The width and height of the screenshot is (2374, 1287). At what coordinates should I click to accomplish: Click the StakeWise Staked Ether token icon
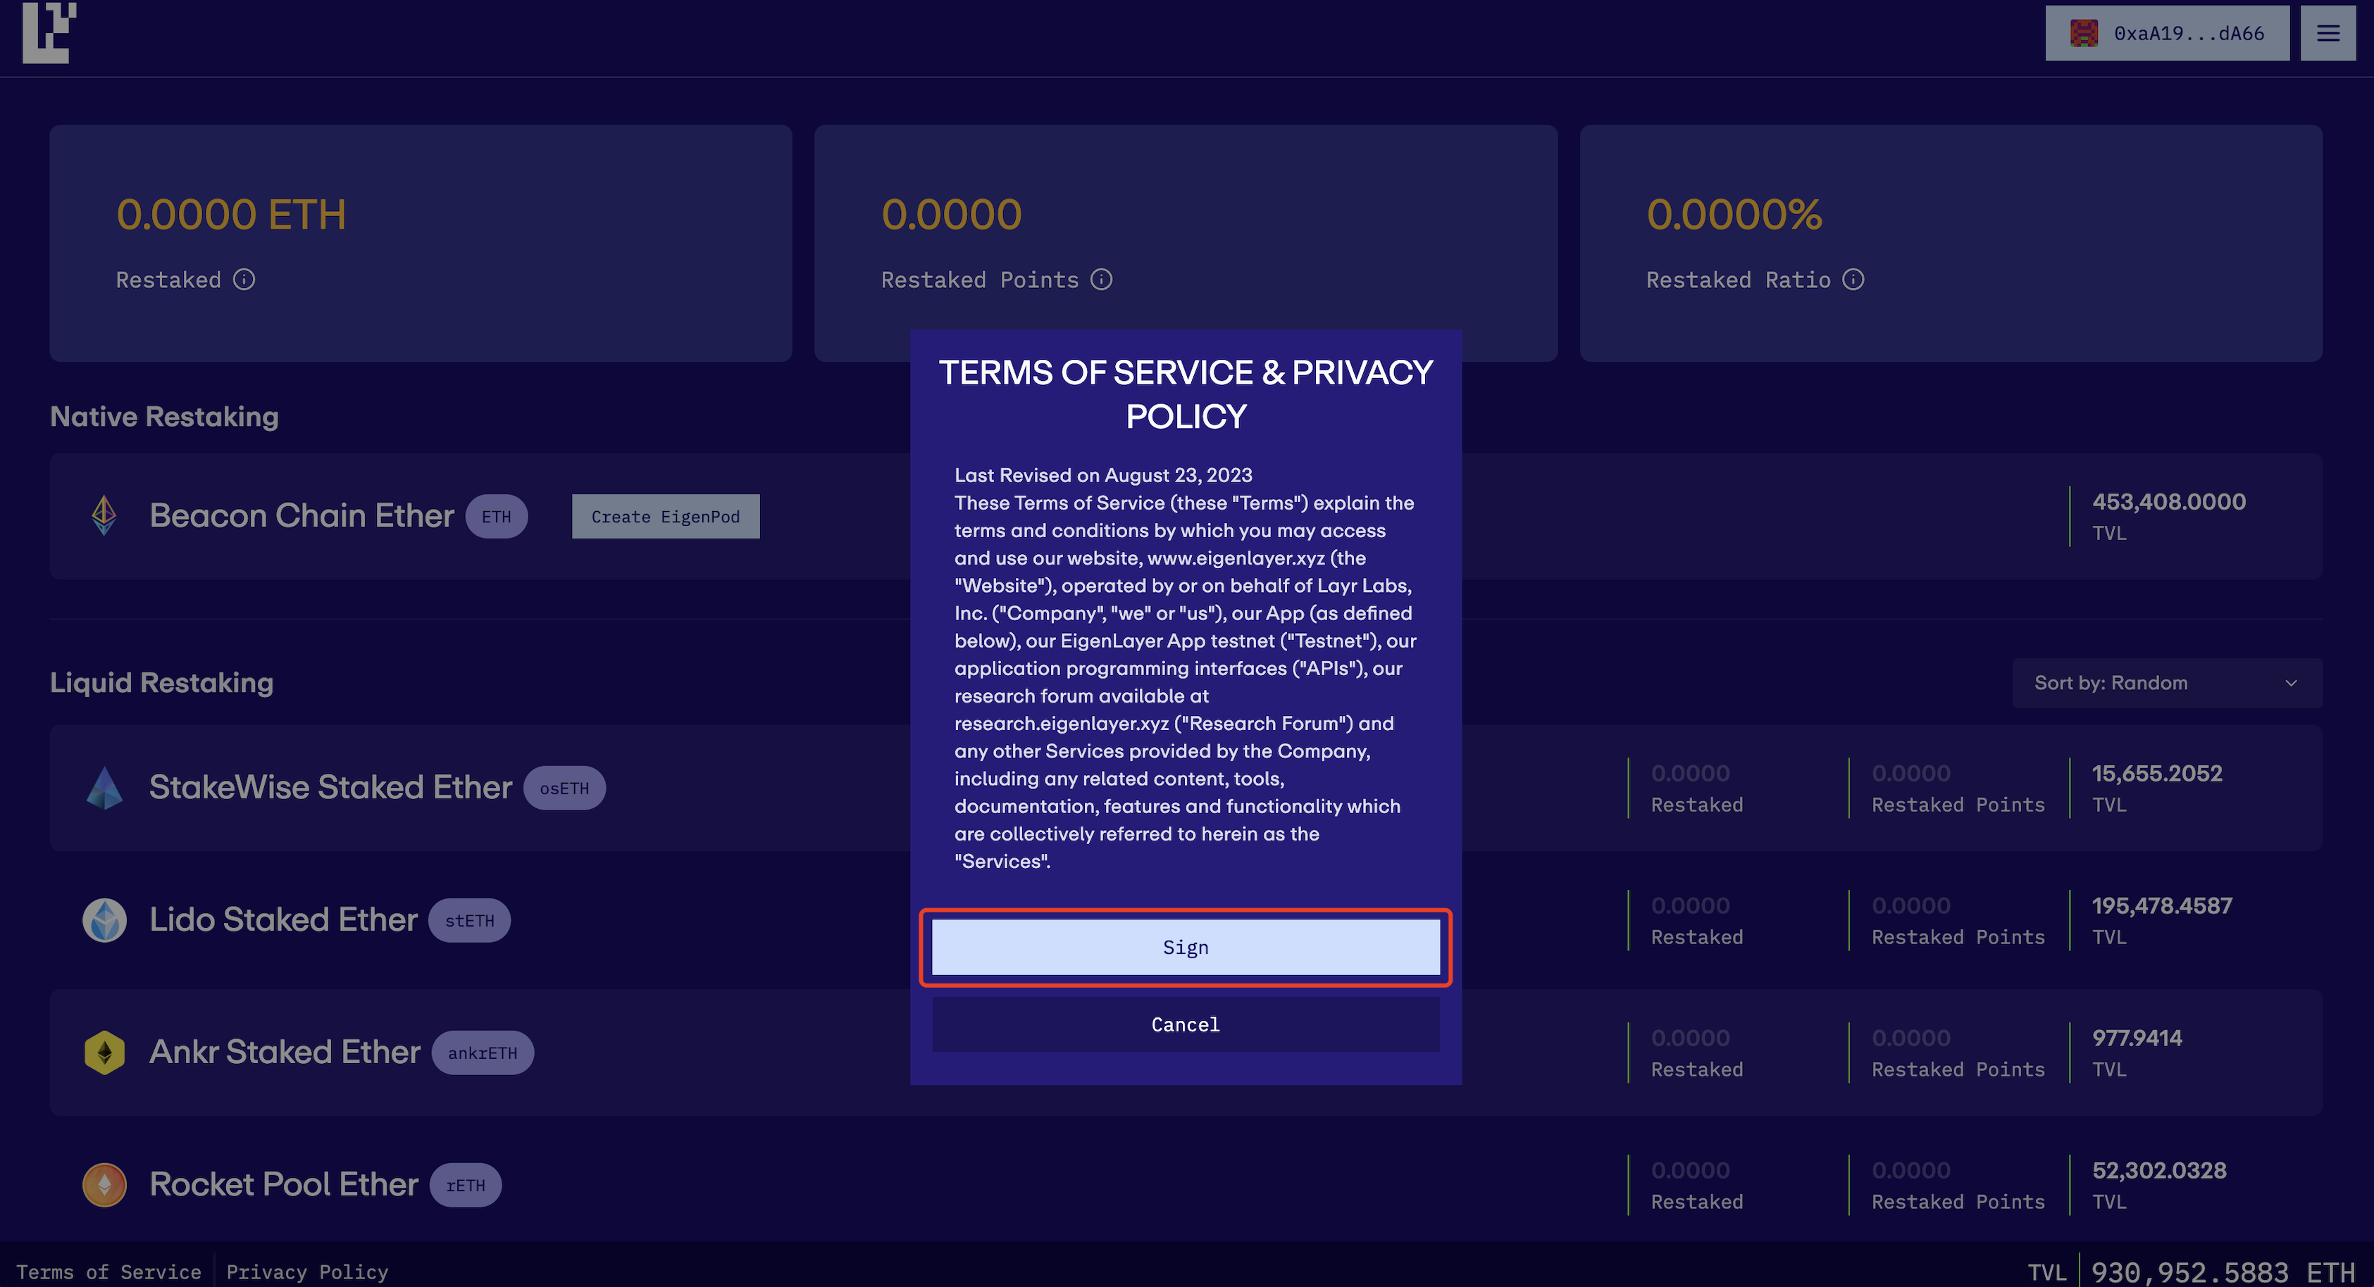(104, 788)
